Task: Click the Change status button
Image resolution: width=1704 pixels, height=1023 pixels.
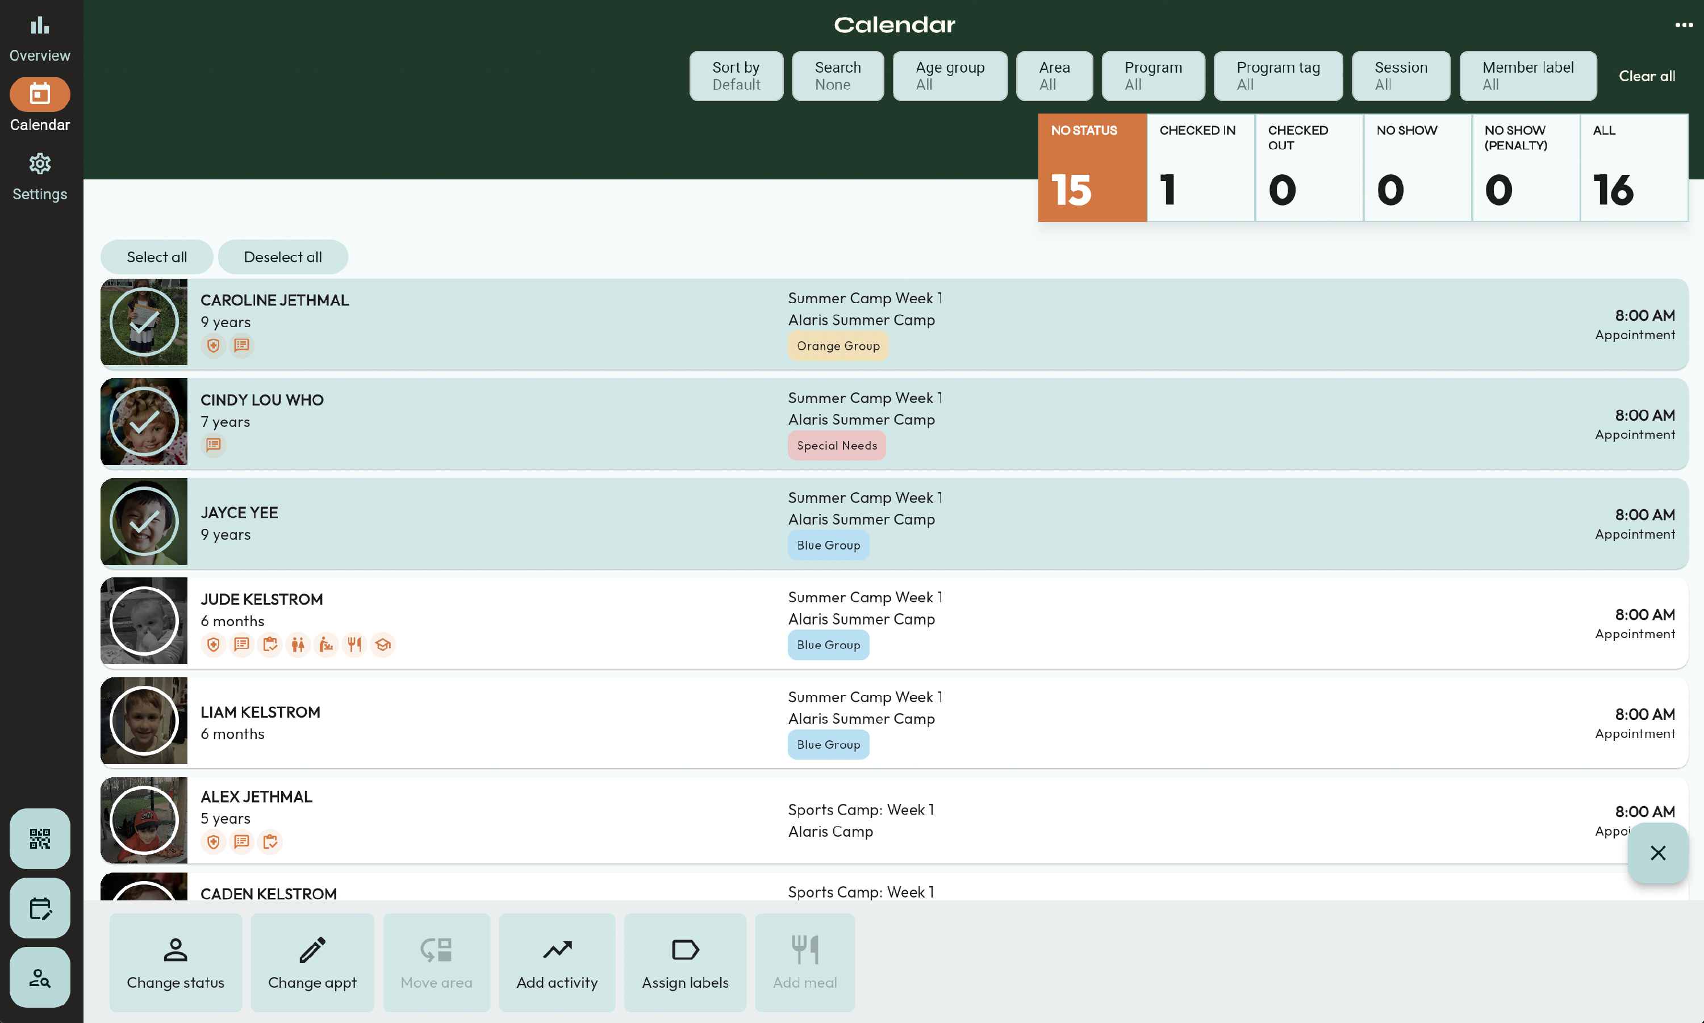Action: tap(175, 962)
